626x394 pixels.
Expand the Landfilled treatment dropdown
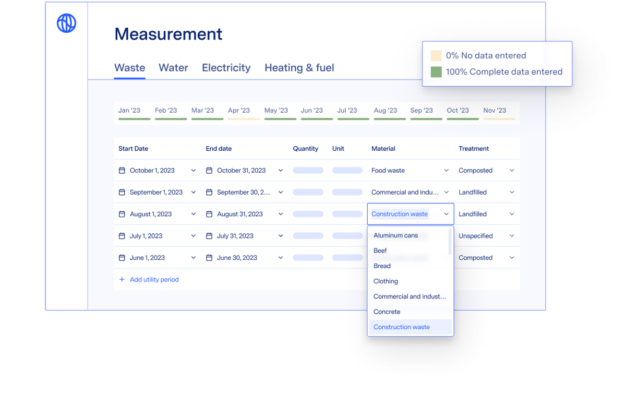[x=511, y=192]
